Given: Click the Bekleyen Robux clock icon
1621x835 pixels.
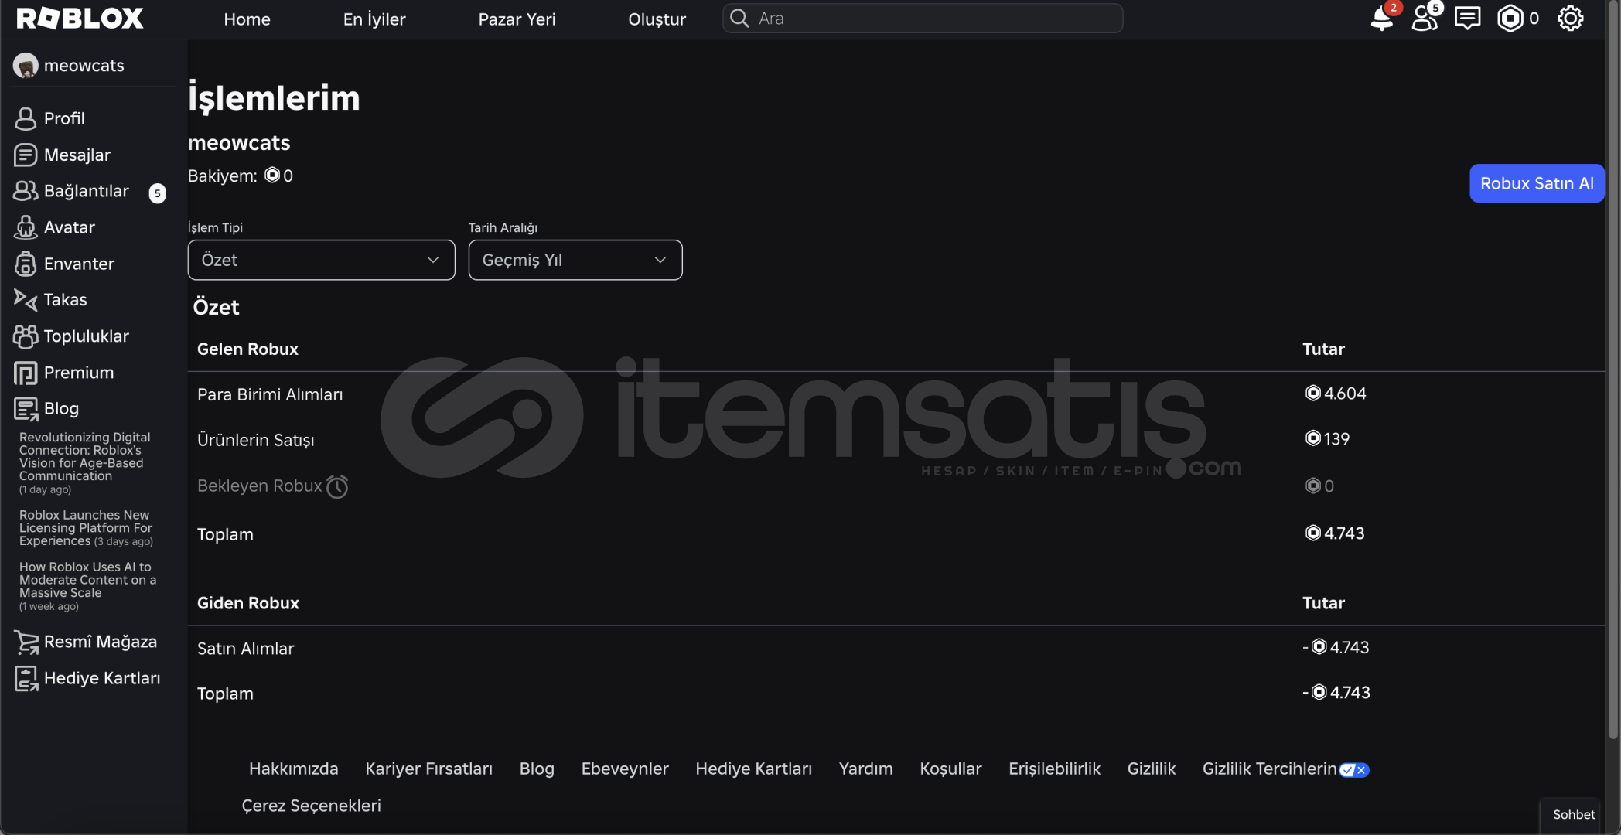Looking at the screenshot, I should coord(337,486).
